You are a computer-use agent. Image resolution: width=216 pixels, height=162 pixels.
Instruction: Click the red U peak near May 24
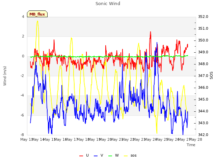[151, 32]
